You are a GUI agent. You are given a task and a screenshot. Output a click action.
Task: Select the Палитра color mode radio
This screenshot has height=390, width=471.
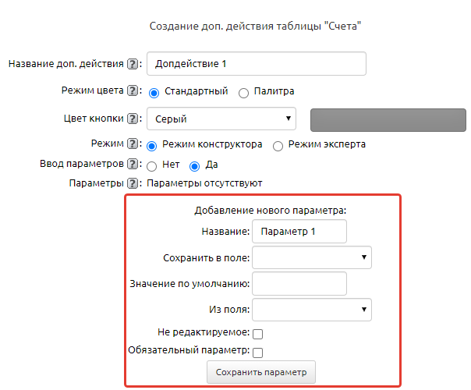[x=243, y=93]
